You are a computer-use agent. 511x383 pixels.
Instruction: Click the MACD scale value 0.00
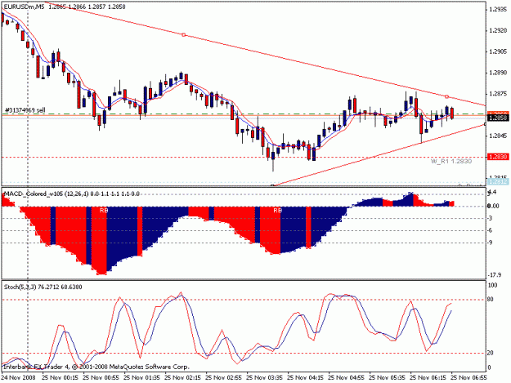coord(493,206)
